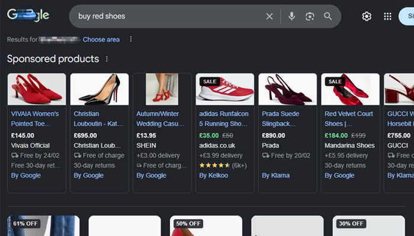Click By Google under SHEIN listing

point(151,175)
